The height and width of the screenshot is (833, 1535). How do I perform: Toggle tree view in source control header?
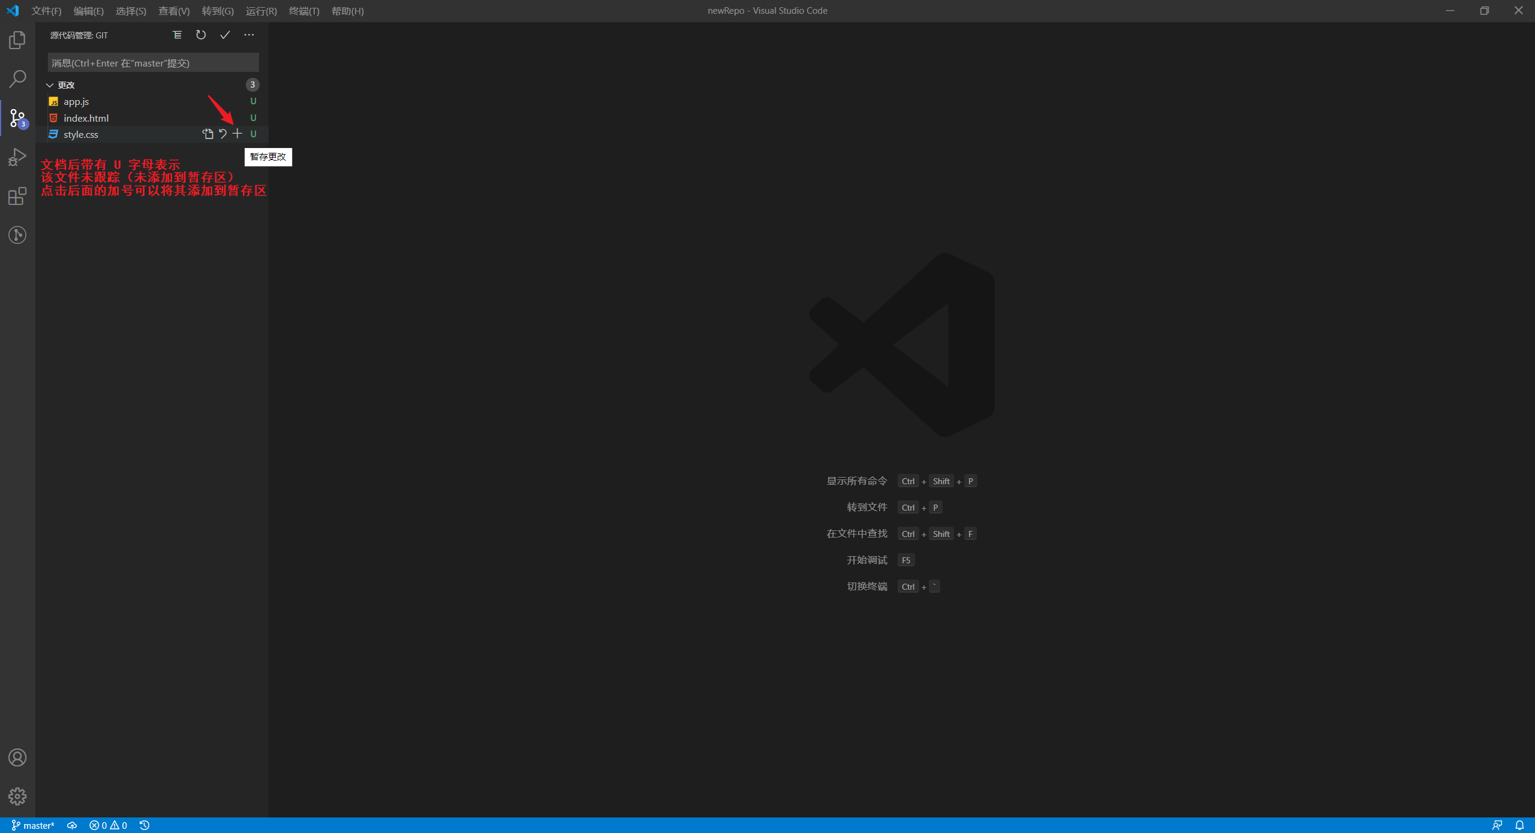coord(177,35)
